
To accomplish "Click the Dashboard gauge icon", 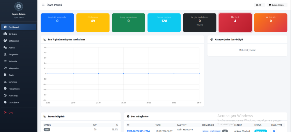I will (5, 27).
